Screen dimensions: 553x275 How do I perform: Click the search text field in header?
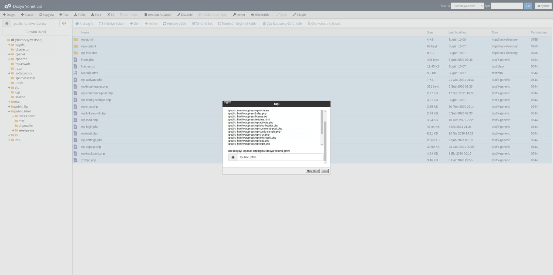[x=507, y=6]
